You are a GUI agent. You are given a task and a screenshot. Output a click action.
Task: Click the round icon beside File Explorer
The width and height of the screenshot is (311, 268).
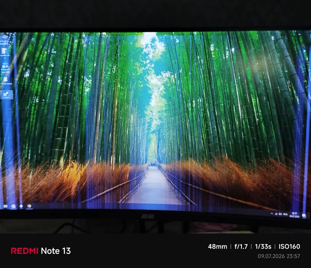13,206
